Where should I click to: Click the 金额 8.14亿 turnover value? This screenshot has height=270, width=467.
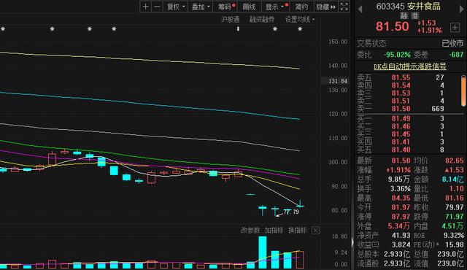pyautogui.click(x=452, y=180)
